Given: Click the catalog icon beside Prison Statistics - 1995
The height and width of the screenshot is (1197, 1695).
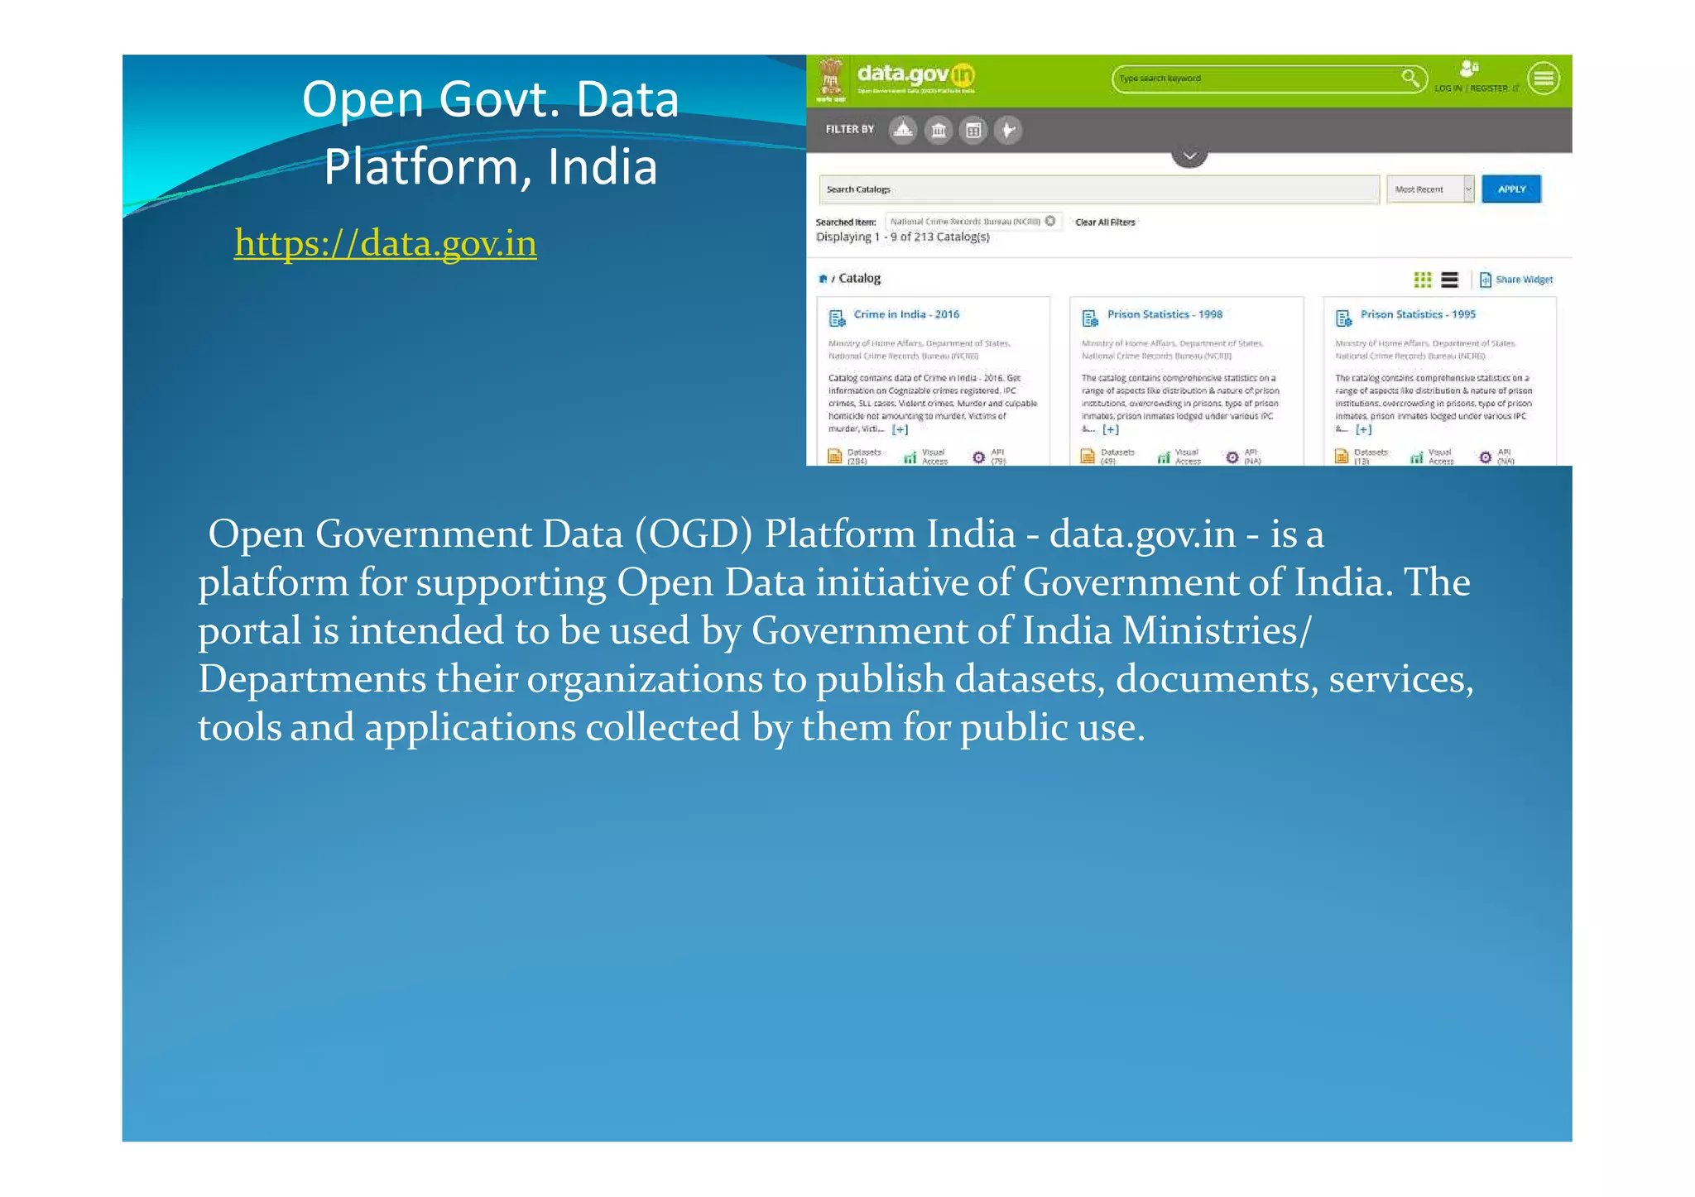Looking at the screenshot, I should coord(1343,318).
